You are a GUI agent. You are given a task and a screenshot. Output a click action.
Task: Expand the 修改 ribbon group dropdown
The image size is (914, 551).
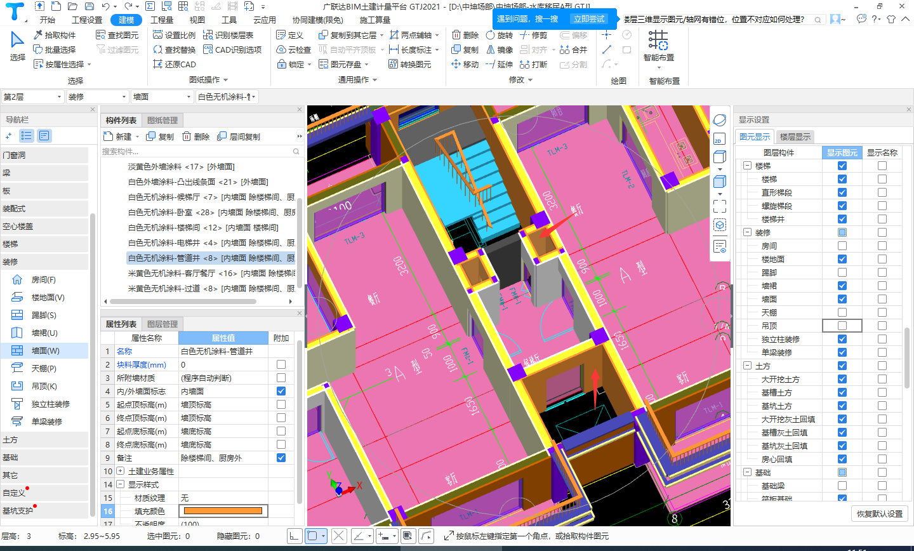pos(520,80)
